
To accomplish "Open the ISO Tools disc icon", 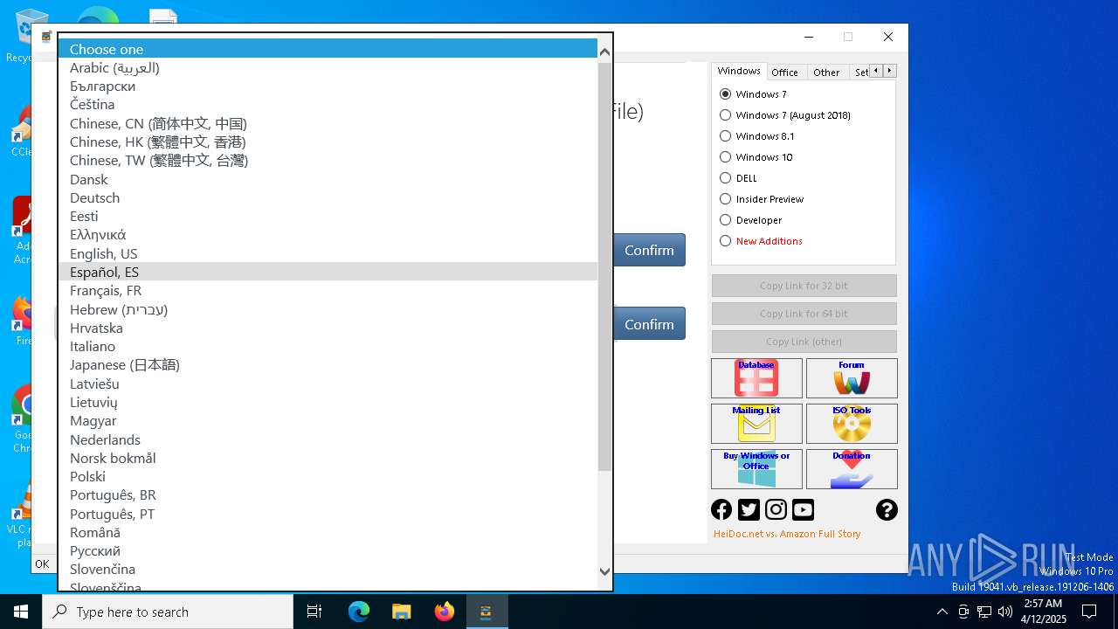I will [852, 424].
